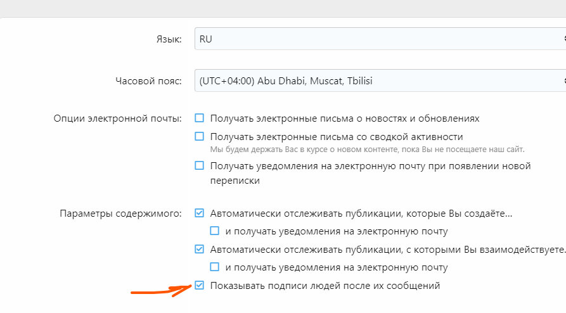566x313 pixels.
Task: Open the Язык language dropdown showing RU
Action: [x=374, y=39]
